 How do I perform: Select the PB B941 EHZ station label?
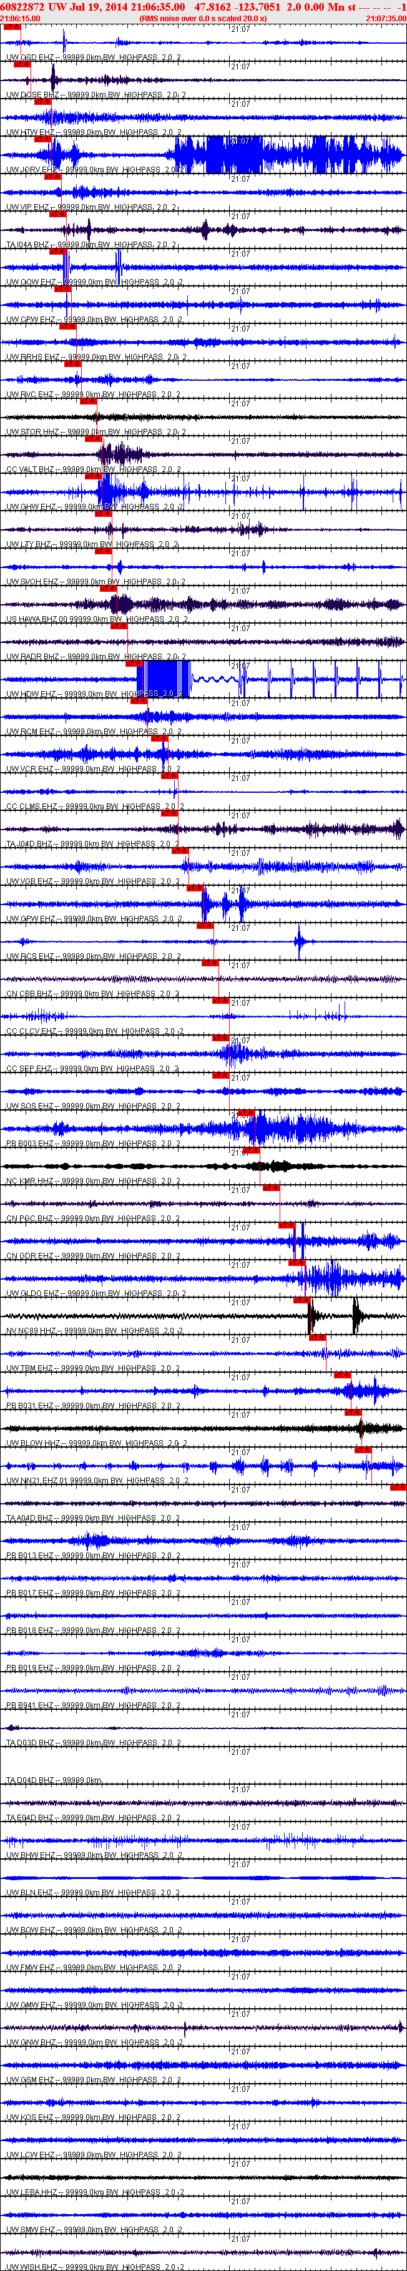[x=92, y=1706]
